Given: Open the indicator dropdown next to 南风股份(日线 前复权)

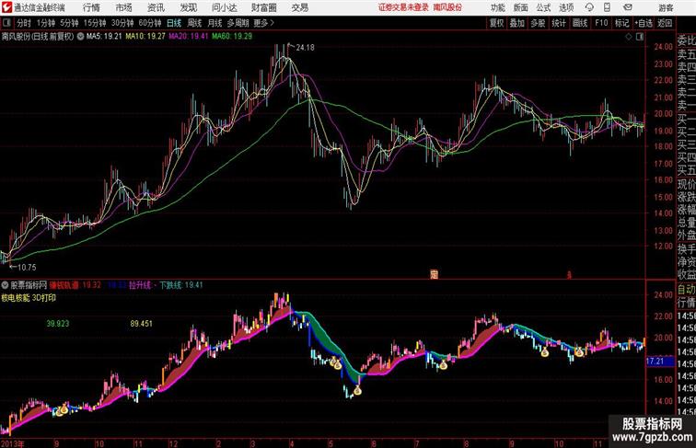Looking at the screenshot, I should pos(80,37).
